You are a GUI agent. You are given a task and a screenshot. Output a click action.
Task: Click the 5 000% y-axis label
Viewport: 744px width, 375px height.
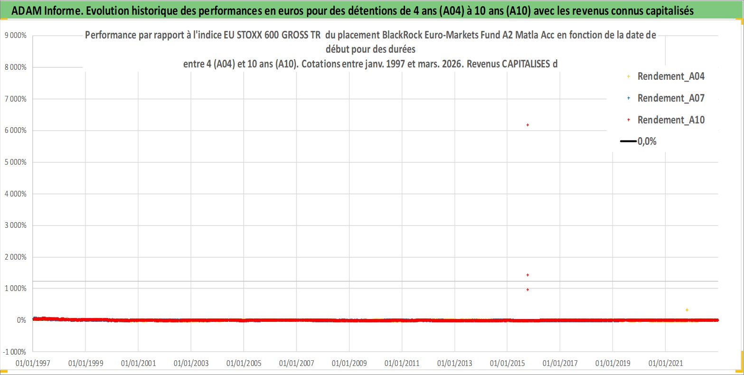point(15,162)
